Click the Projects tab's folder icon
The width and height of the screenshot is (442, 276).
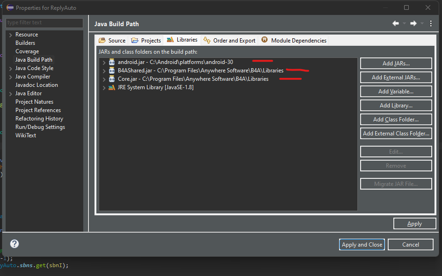(135, 41)
